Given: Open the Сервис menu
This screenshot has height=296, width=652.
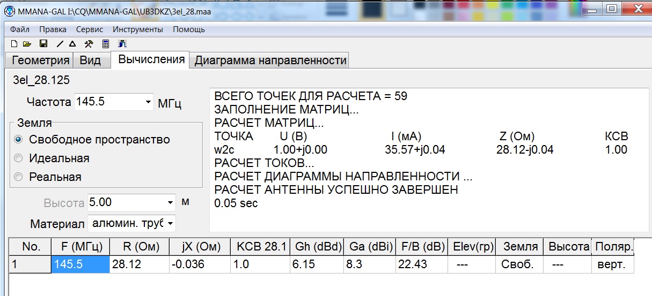Looking at the screenshot, I should tap(90, 29).
